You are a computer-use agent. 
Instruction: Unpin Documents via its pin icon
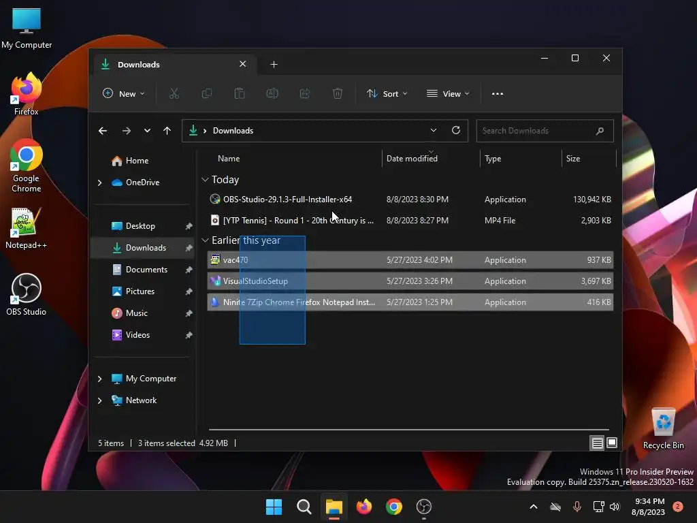click(189, 270)
